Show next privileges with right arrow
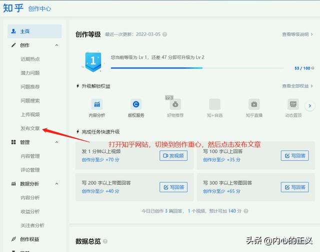This screenshot has width=320, height=252. (x=310, y=106)
